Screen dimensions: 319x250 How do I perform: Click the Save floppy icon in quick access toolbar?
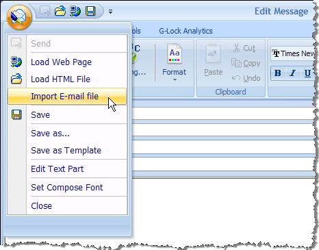click(90, 11)
